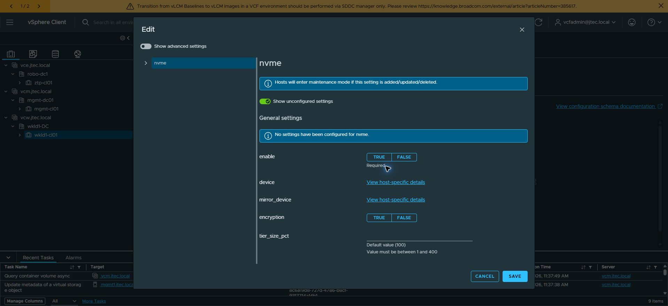Click the refresh icon in header
The image size is (668, 306).
[539, 22]
